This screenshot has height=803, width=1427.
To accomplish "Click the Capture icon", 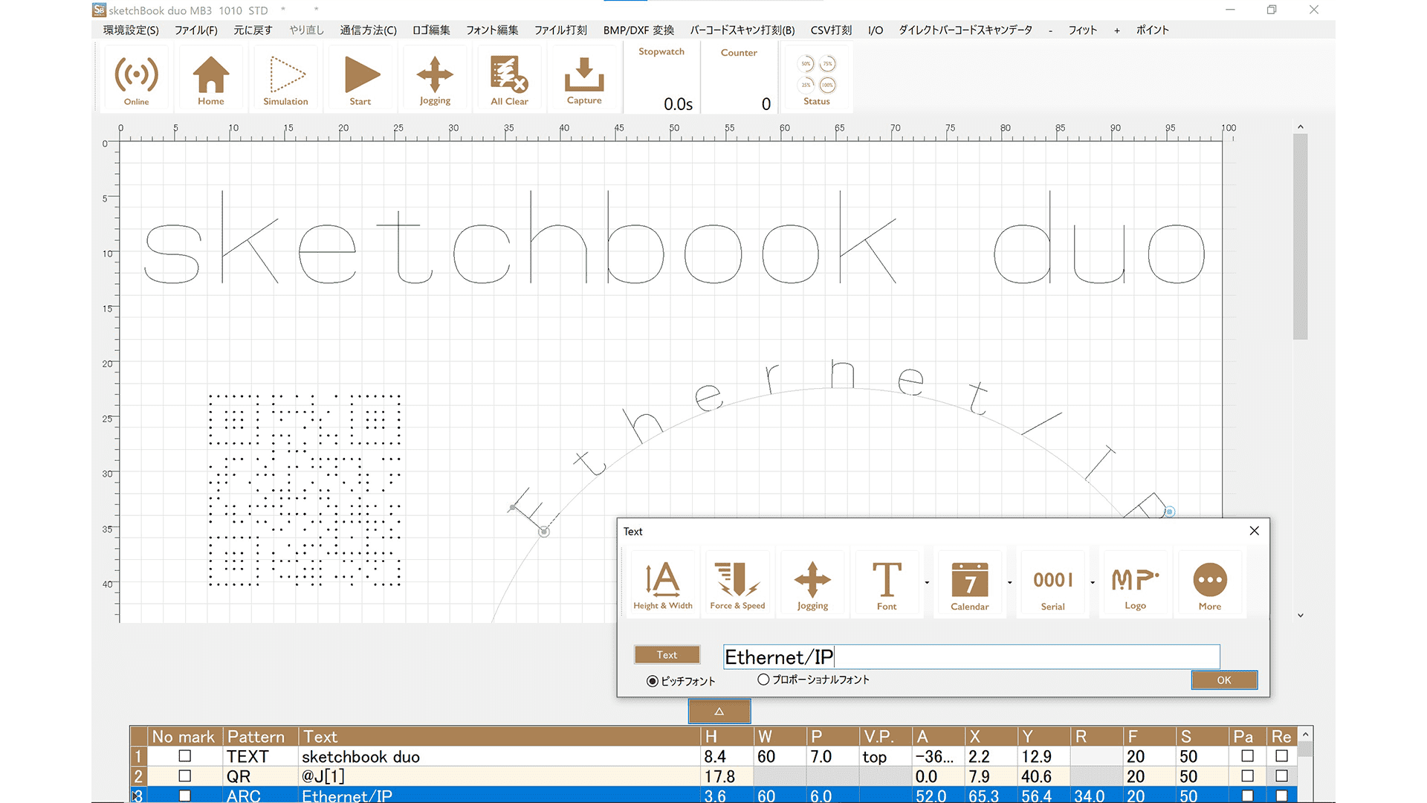I will coord(584,78).
